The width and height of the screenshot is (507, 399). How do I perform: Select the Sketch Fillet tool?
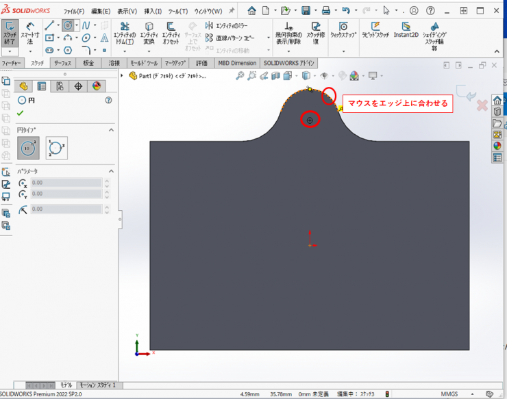point(86,50)
